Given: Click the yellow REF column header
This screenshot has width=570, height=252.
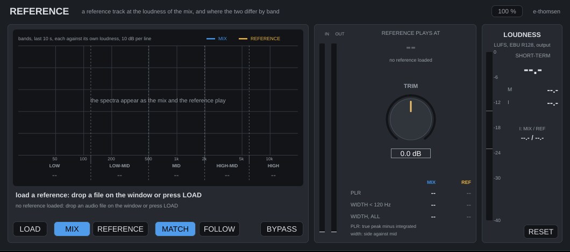Looking at the screenshot, I should (466, 182).
